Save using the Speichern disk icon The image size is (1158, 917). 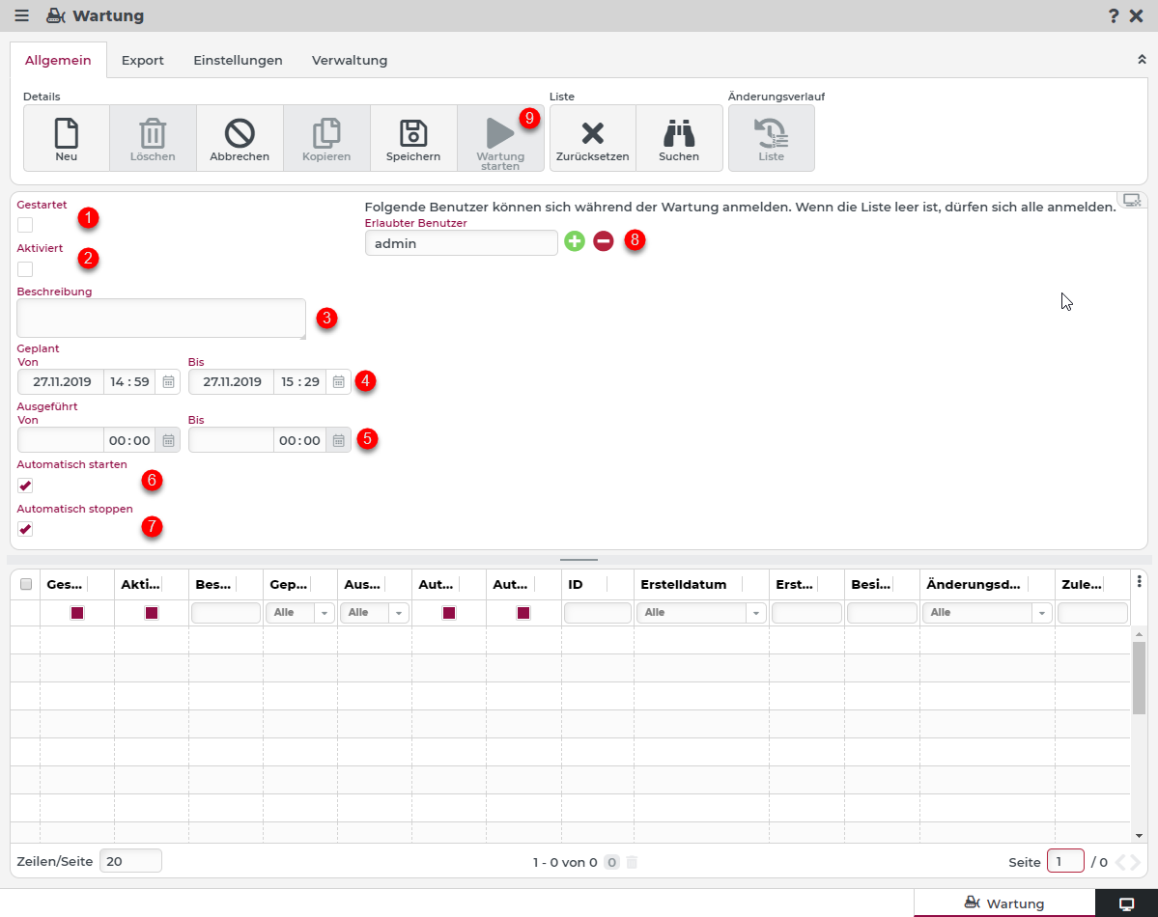coord(413,133)
